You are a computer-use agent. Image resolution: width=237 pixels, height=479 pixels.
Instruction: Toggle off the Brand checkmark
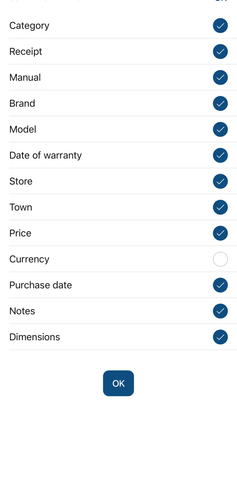tap(220, 103)
